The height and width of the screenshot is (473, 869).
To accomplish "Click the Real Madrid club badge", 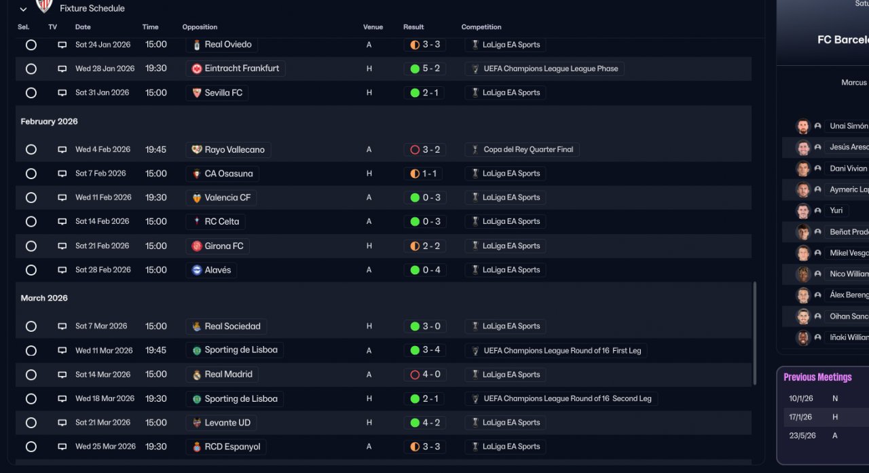I will pyautogui.click(x=197, y=375).
